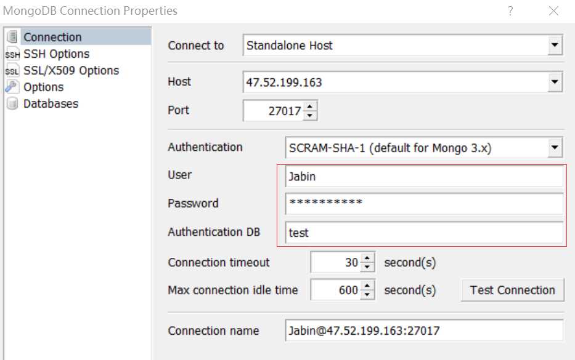Expand the Host dropdown arrow

[x=555, y=82]
